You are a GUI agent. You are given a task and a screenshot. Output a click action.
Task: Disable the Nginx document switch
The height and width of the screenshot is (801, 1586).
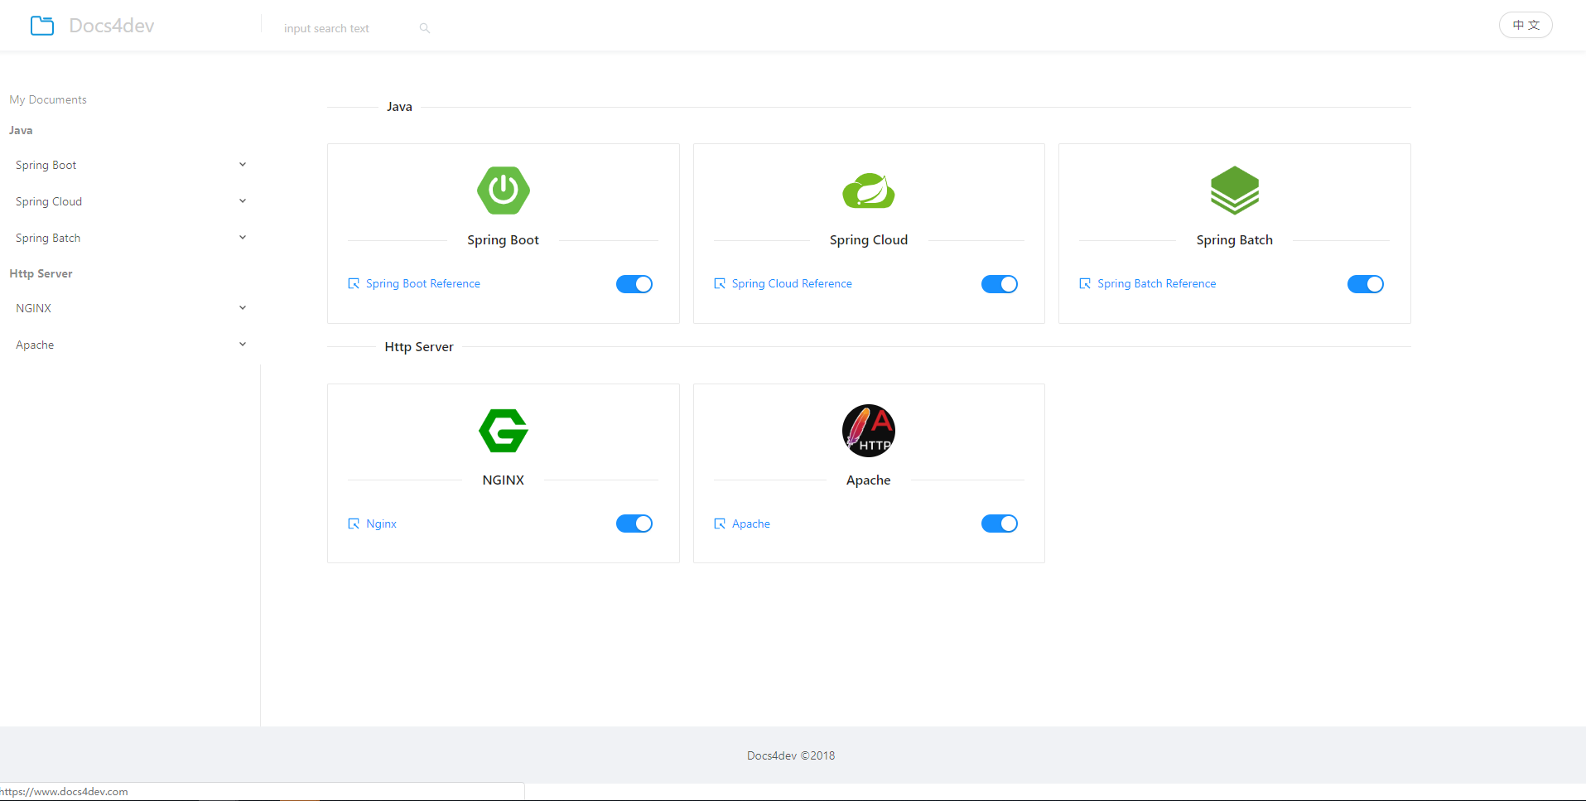(634, 524)
